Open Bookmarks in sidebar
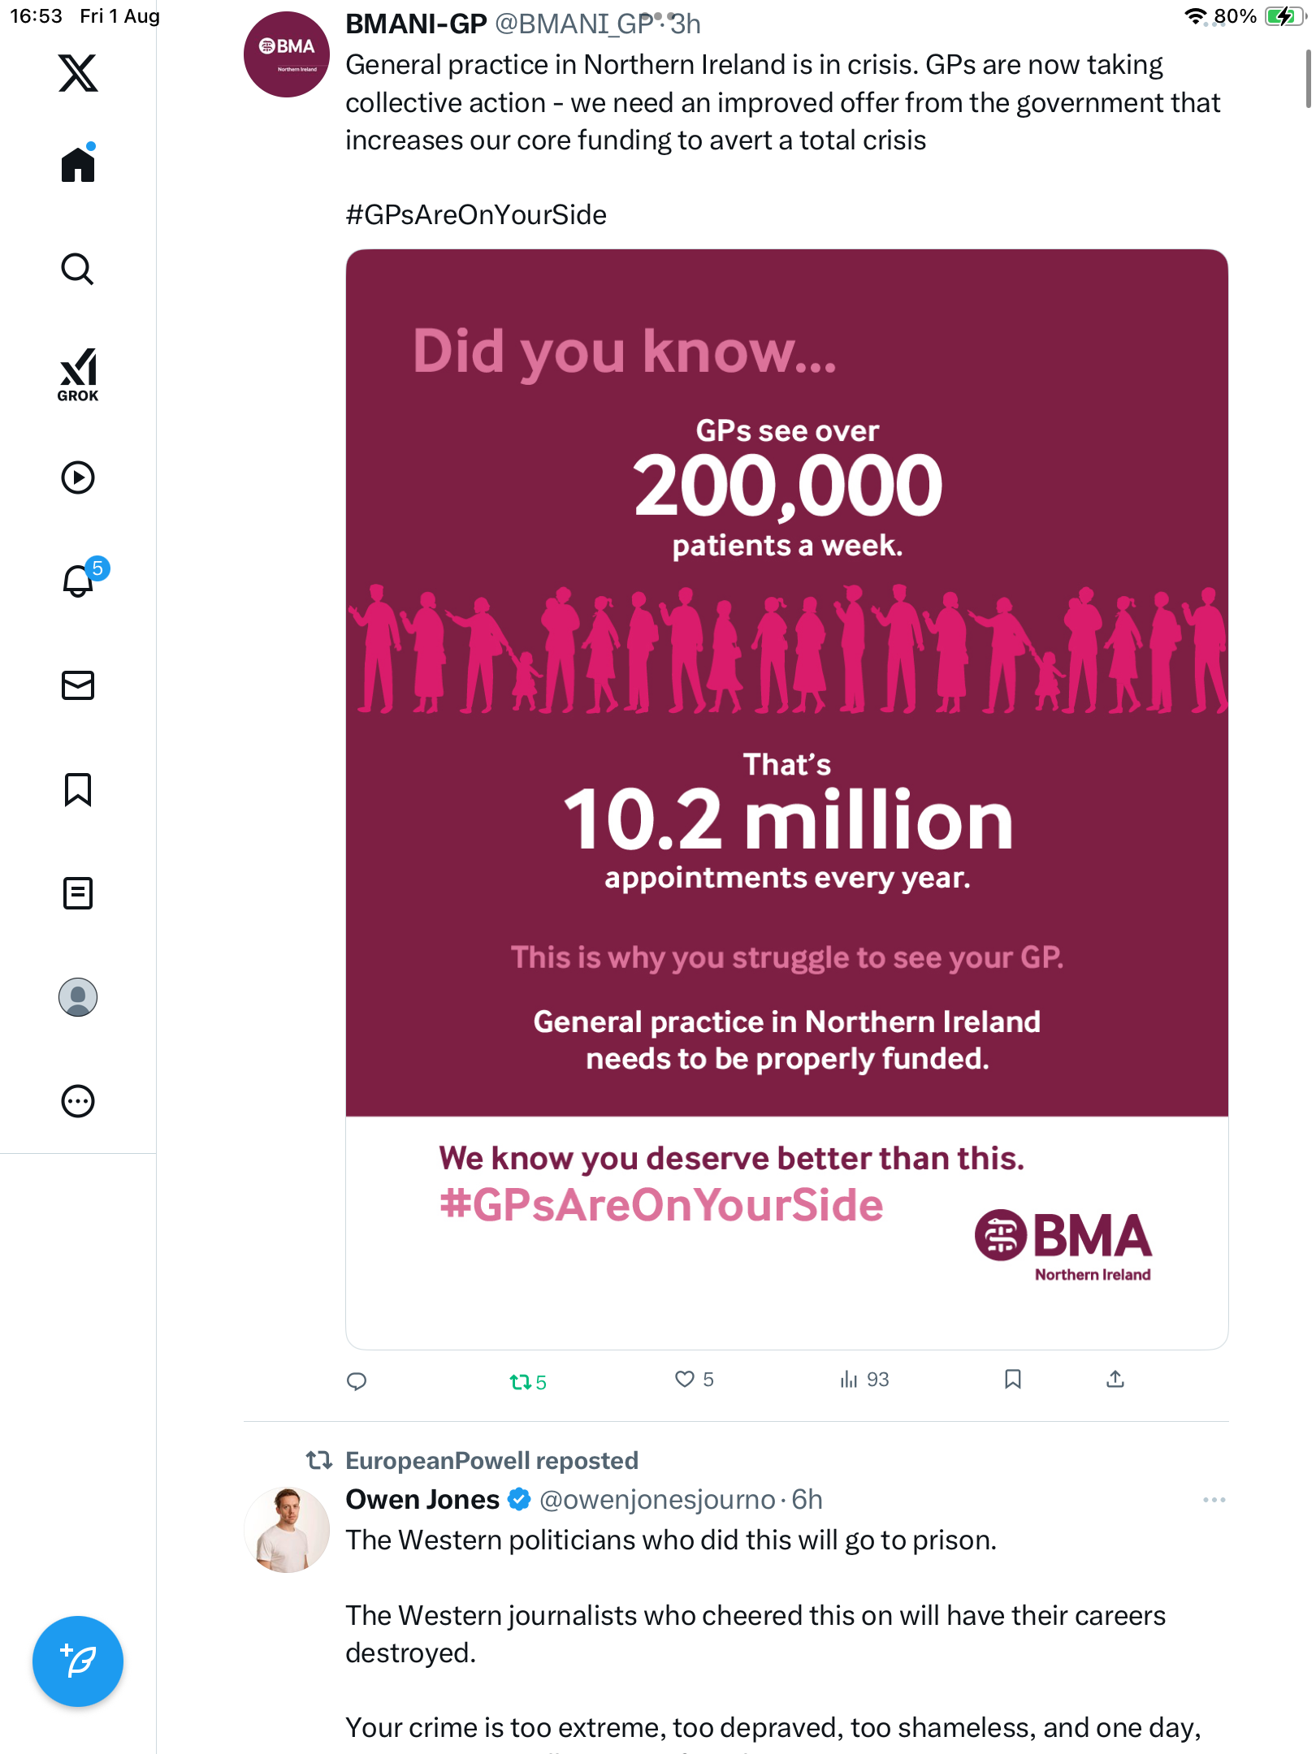This screenshot has width=1316, height=1754. (x=78, y=789)
